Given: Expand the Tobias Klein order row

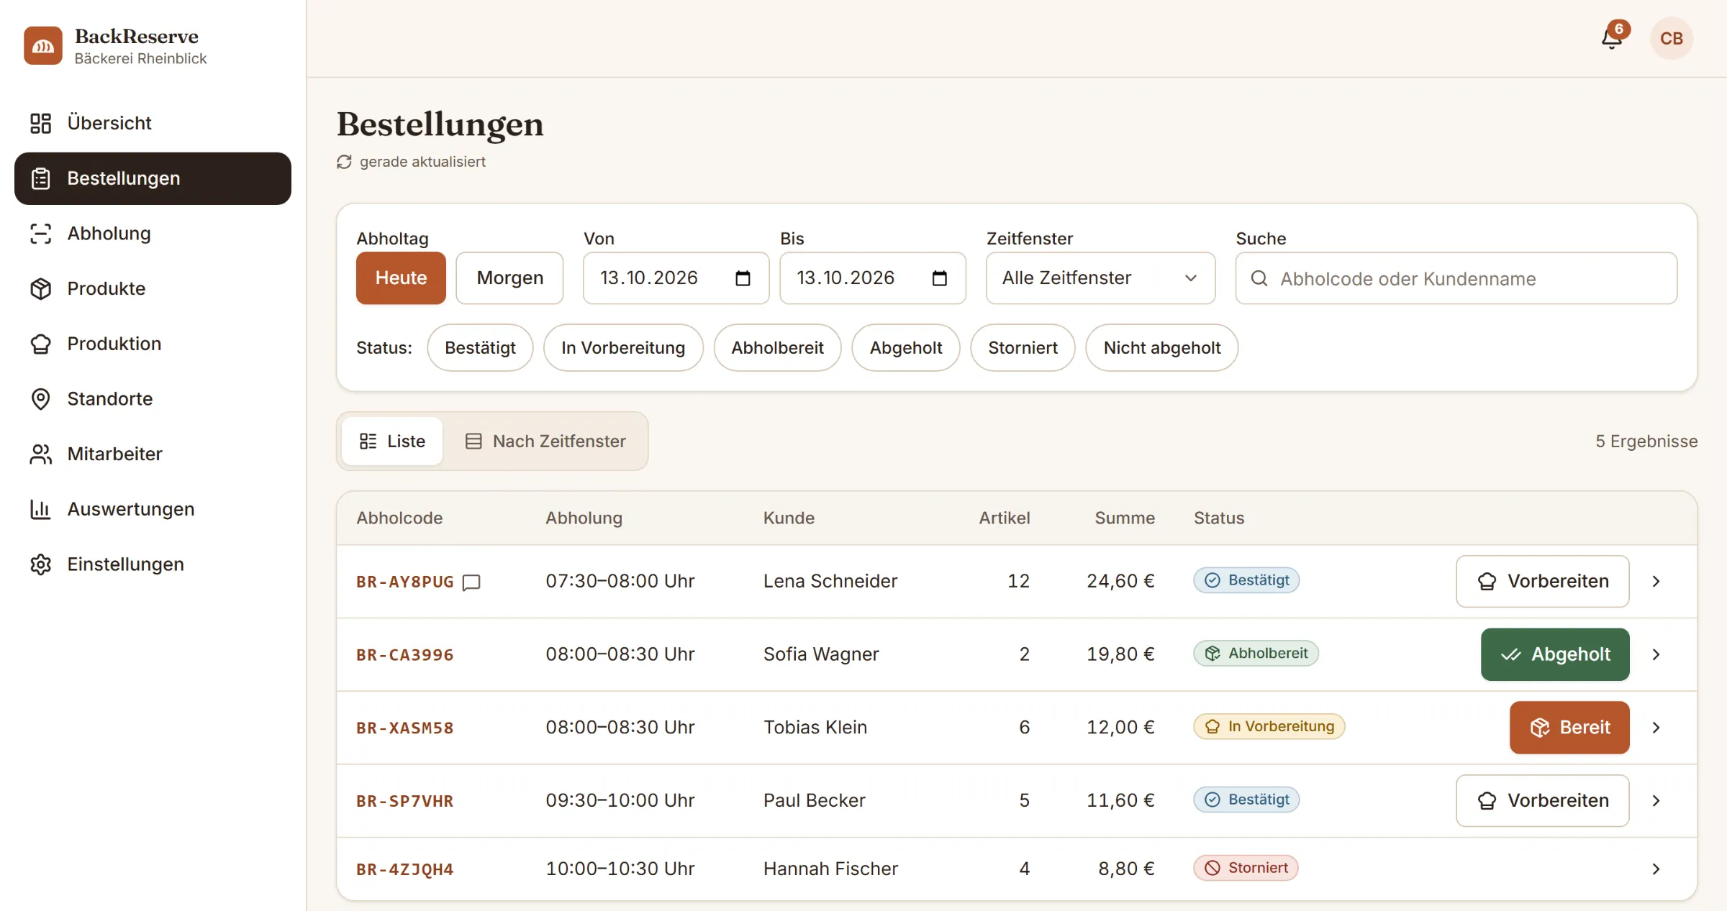Looking at the screenshot, I should tap(1656, 728).
